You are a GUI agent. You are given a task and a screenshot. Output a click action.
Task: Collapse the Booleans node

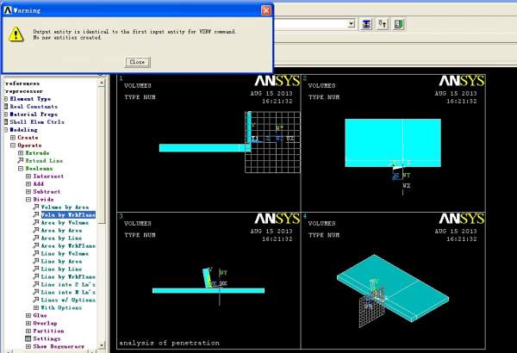pyautogui.click(x=21, y=169)
